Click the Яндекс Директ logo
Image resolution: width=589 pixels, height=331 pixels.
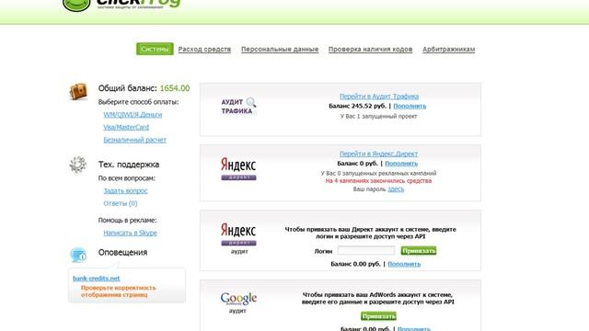coord(238,169)
